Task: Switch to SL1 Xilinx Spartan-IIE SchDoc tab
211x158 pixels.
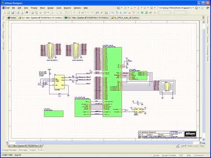Action: (40, 18)
